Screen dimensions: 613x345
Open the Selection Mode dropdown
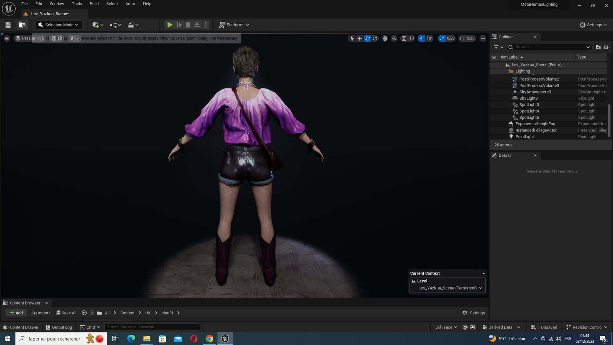59,25
